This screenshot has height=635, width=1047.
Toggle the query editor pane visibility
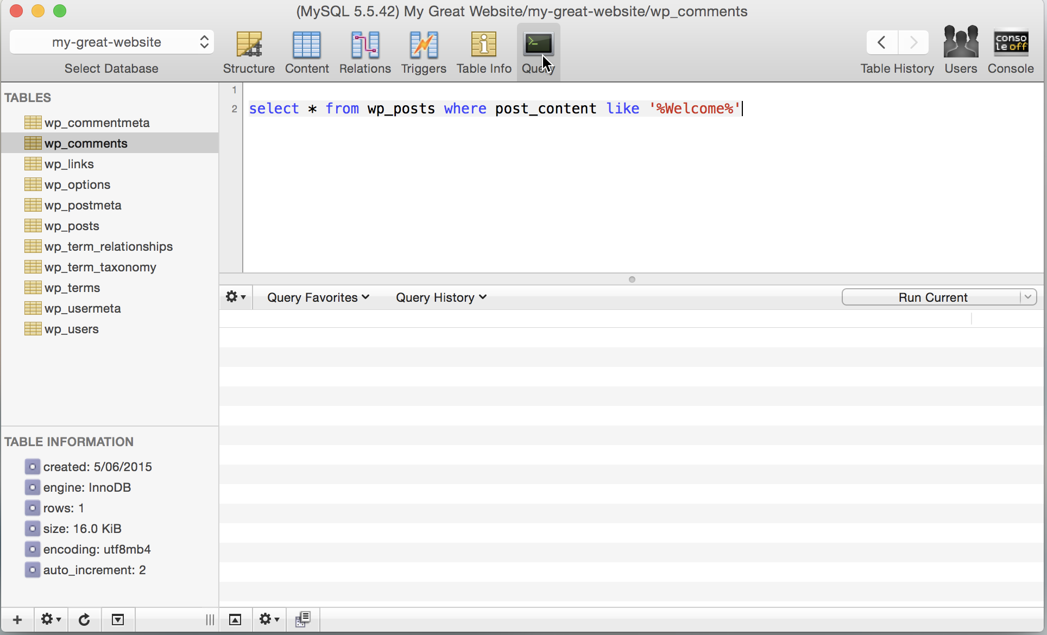point(235,620)
